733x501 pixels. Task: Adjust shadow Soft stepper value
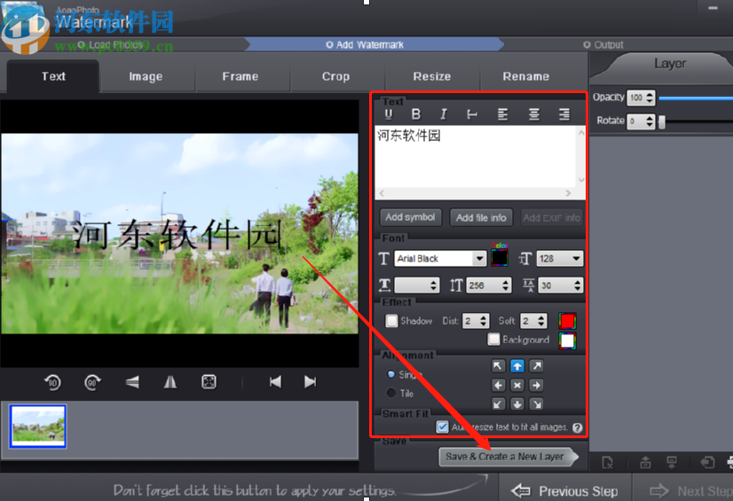pyautogui.click(x=540, y=321)
